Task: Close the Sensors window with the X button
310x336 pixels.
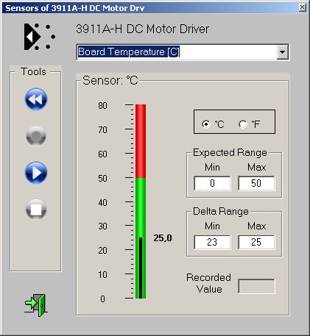Action: click(x=303, y=7)
